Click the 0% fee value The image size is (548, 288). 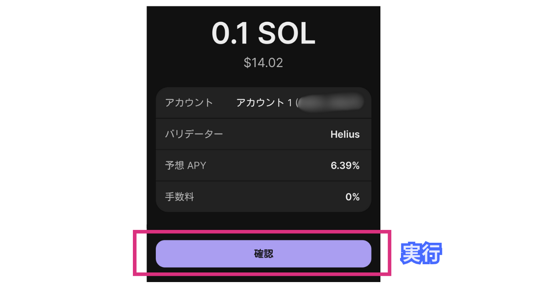tap(352, 197)
